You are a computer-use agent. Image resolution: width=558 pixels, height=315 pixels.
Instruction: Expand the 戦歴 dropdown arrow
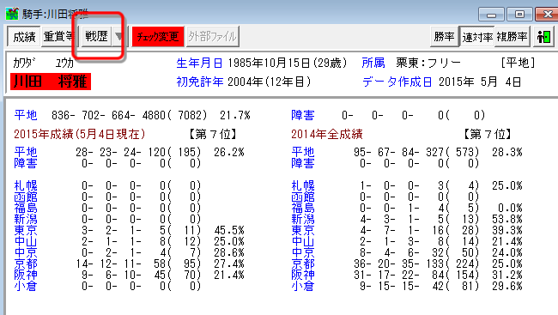[118, 36]
